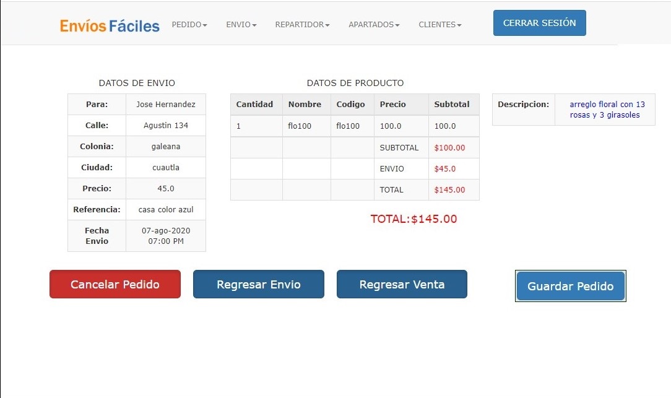Expand the ENVIO dropdown menu
671x398 pixels.
tap(241, 25)
